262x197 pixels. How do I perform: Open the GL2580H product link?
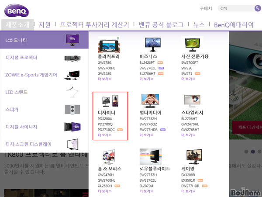click(105, 186)
